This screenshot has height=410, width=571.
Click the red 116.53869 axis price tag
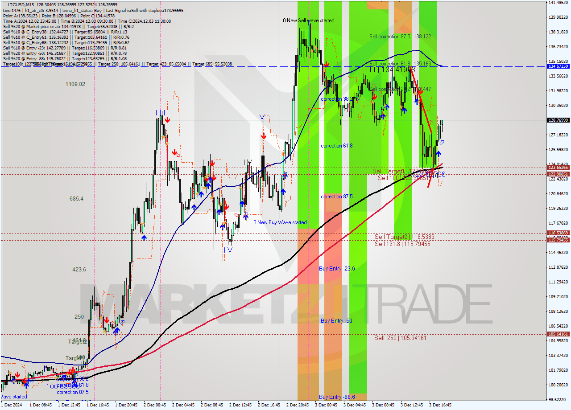(x=558, y=233)
